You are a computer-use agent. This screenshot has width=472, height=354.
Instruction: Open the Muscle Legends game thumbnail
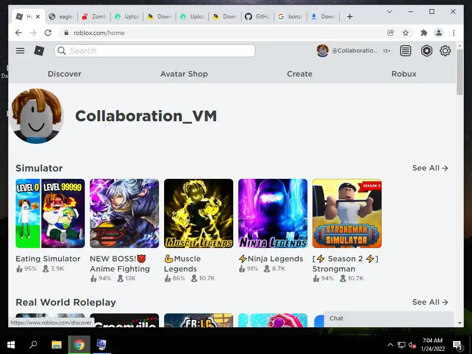tap(199, 213)
